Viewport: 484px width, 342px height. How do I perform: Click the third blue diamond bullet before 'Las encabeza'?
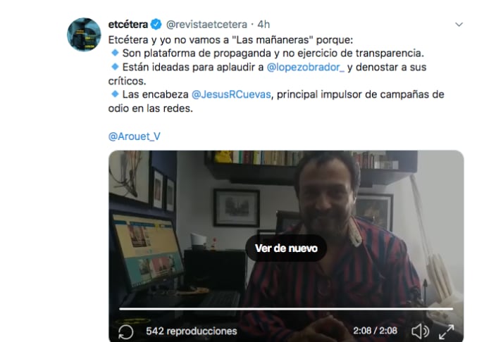click(115, 94)
